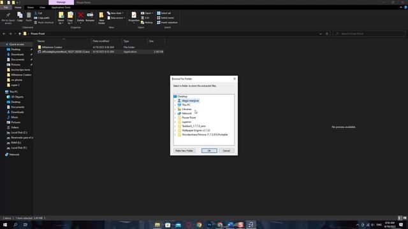Image resolution: width=408 pixels, height=229 pixels.
Task: Click Select none in ribbon
Action: click(166, 18)
